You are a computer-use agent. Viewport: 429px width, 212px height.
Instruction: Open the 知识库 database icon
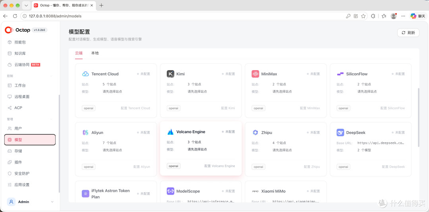[10, 53]
